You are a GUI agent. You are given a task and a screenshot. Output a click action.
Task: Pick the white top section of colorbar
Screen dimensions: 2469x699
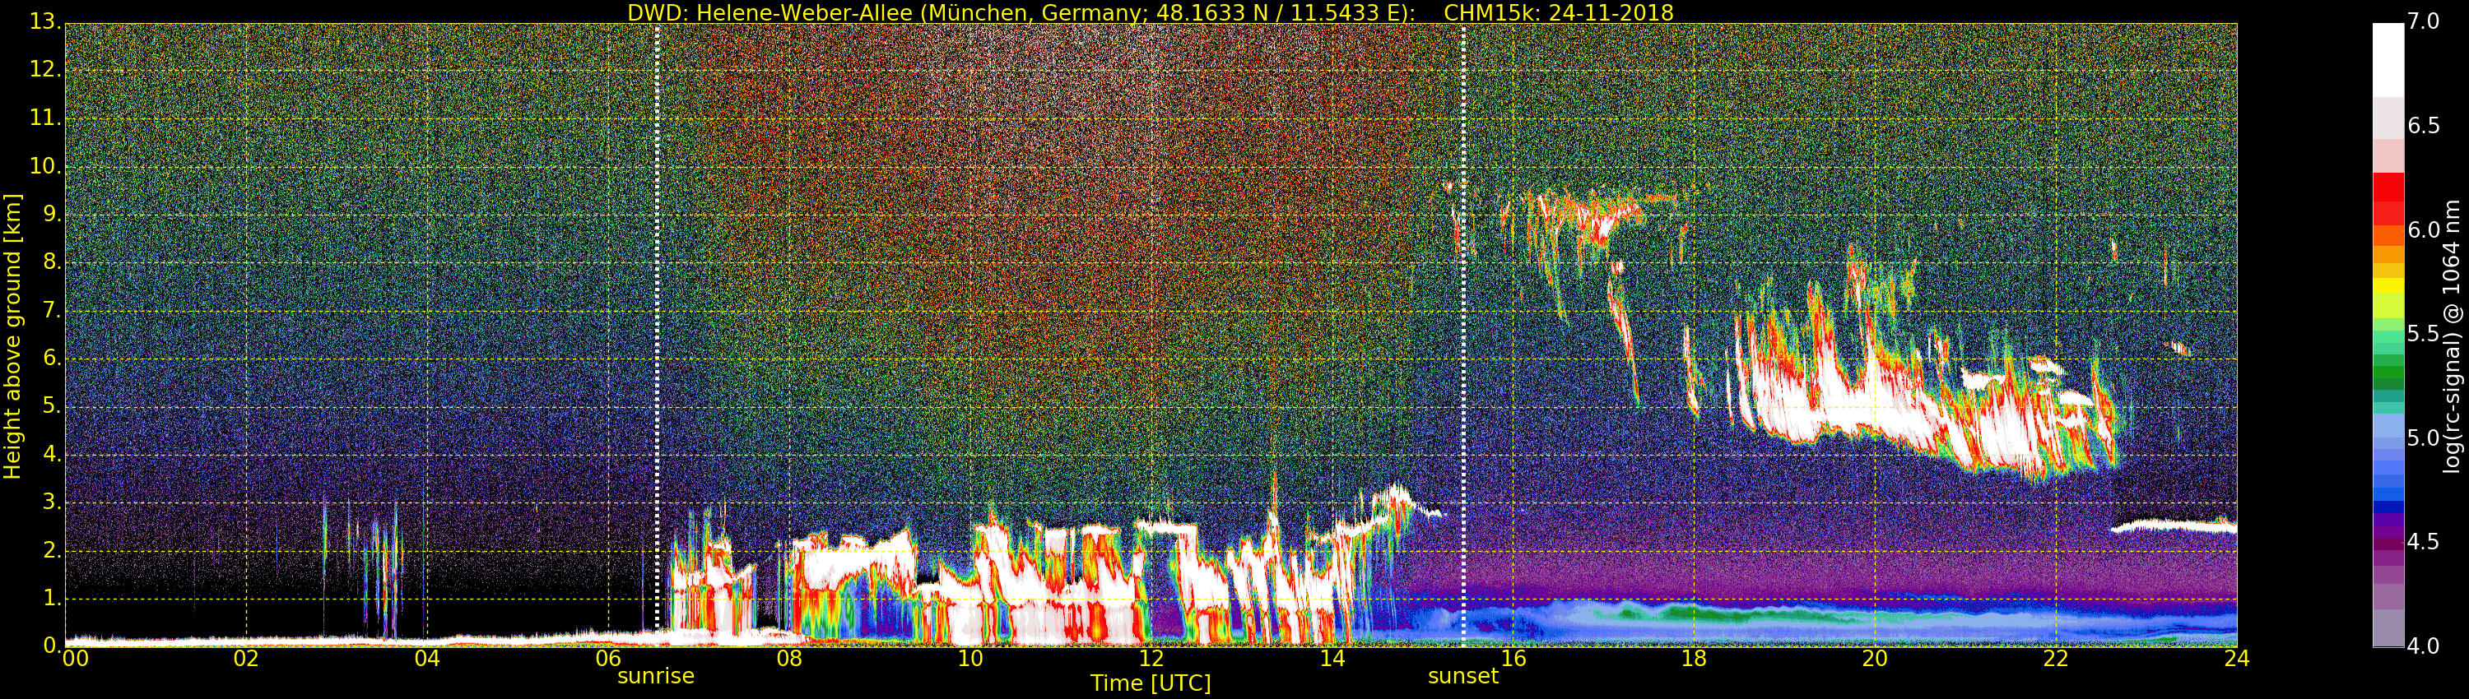tap(2388, 58)
